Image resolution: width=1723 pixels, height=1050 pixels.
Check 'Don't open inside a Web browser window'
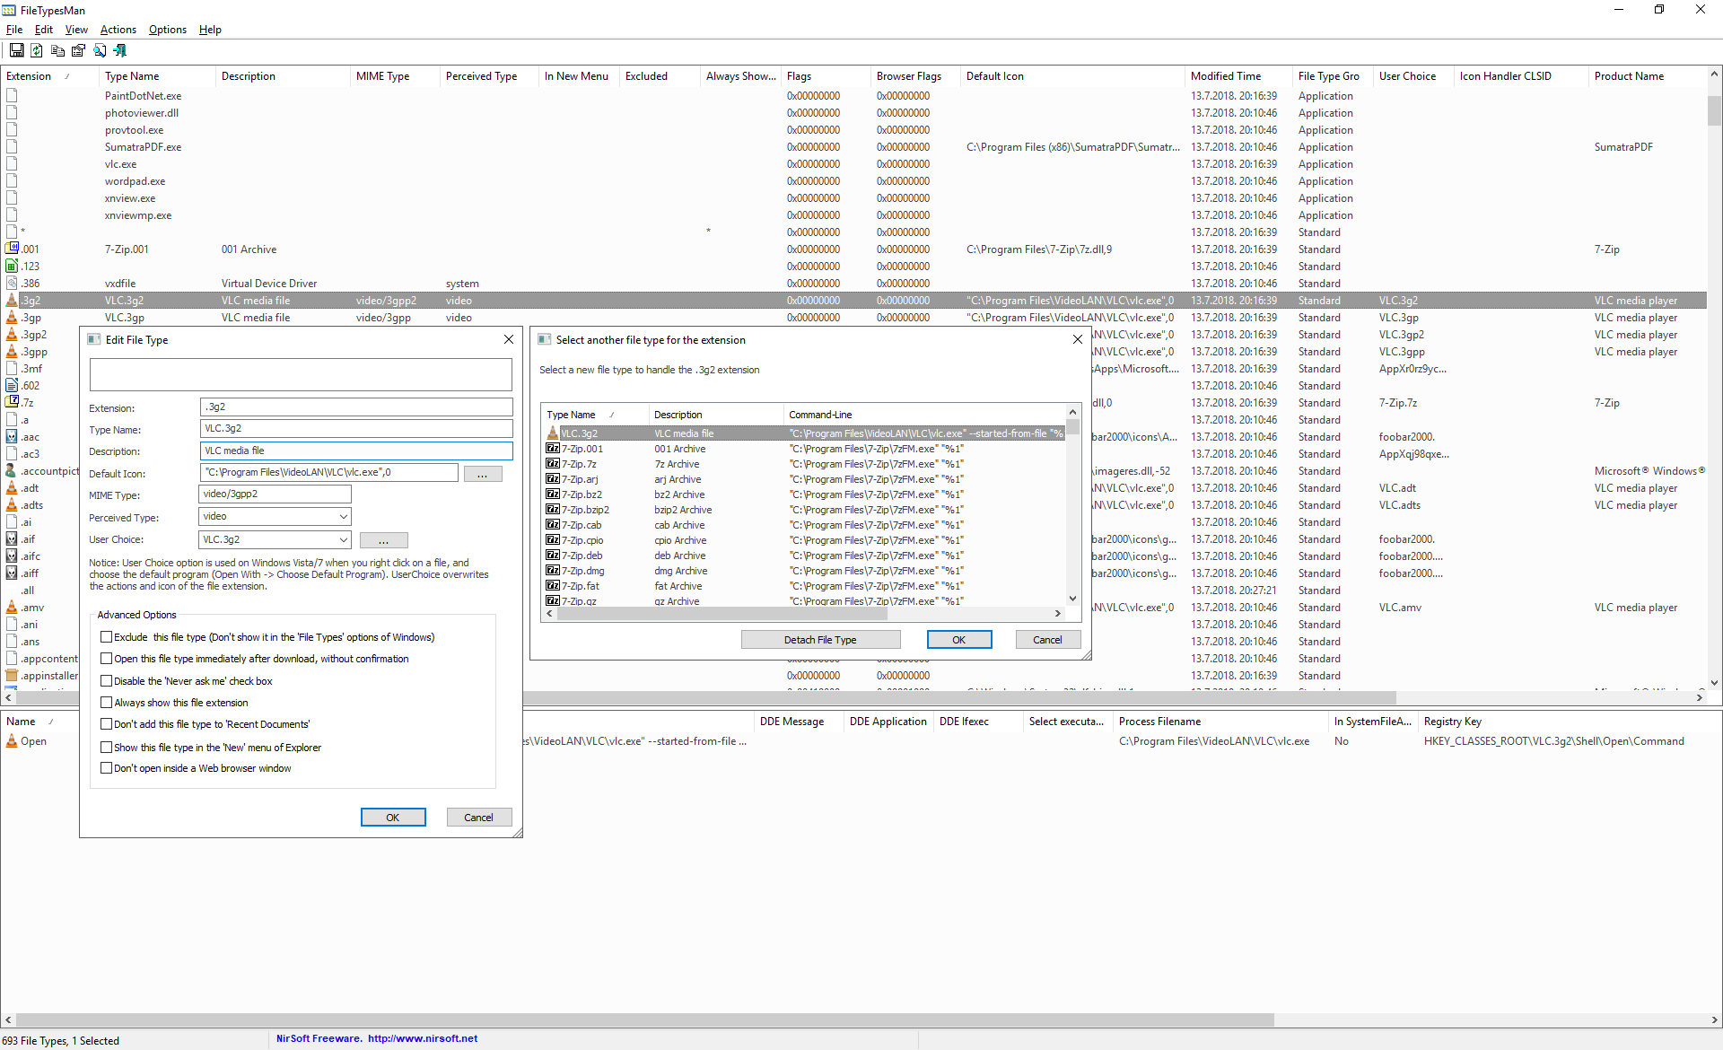click(107, 768)
